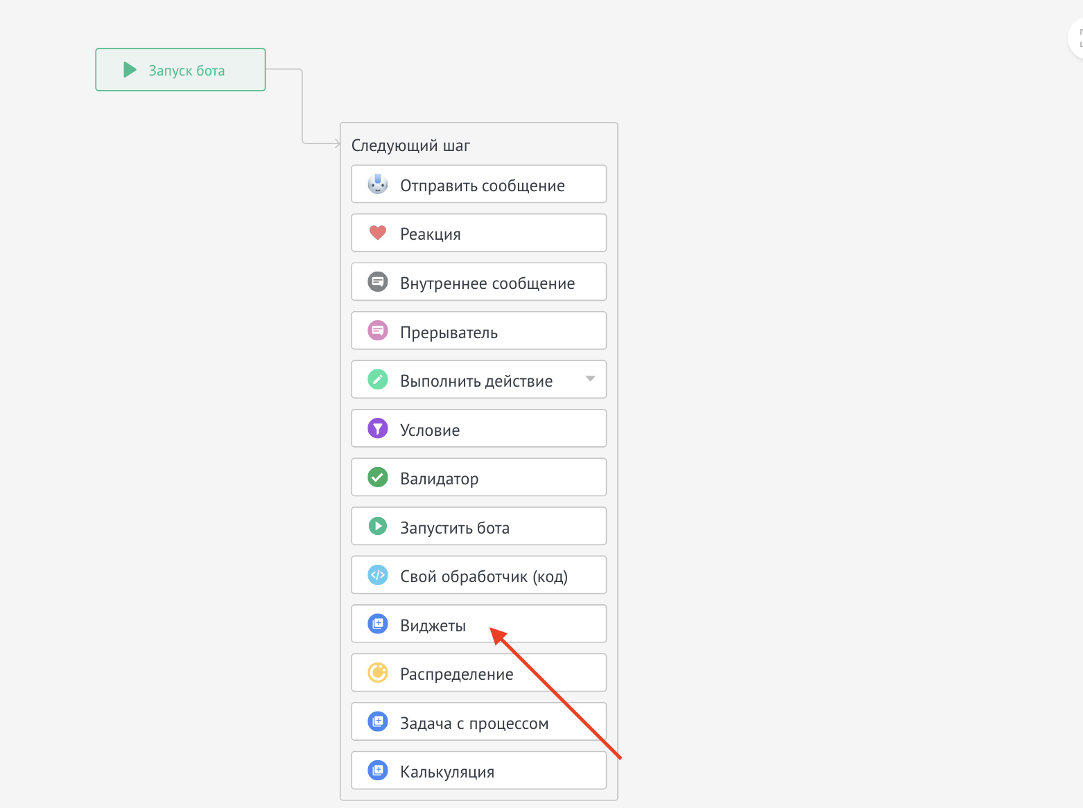This screenshot has width=1083, height=808.
Task: Click the Следующий шаг panel header
Action: point(410,146)
